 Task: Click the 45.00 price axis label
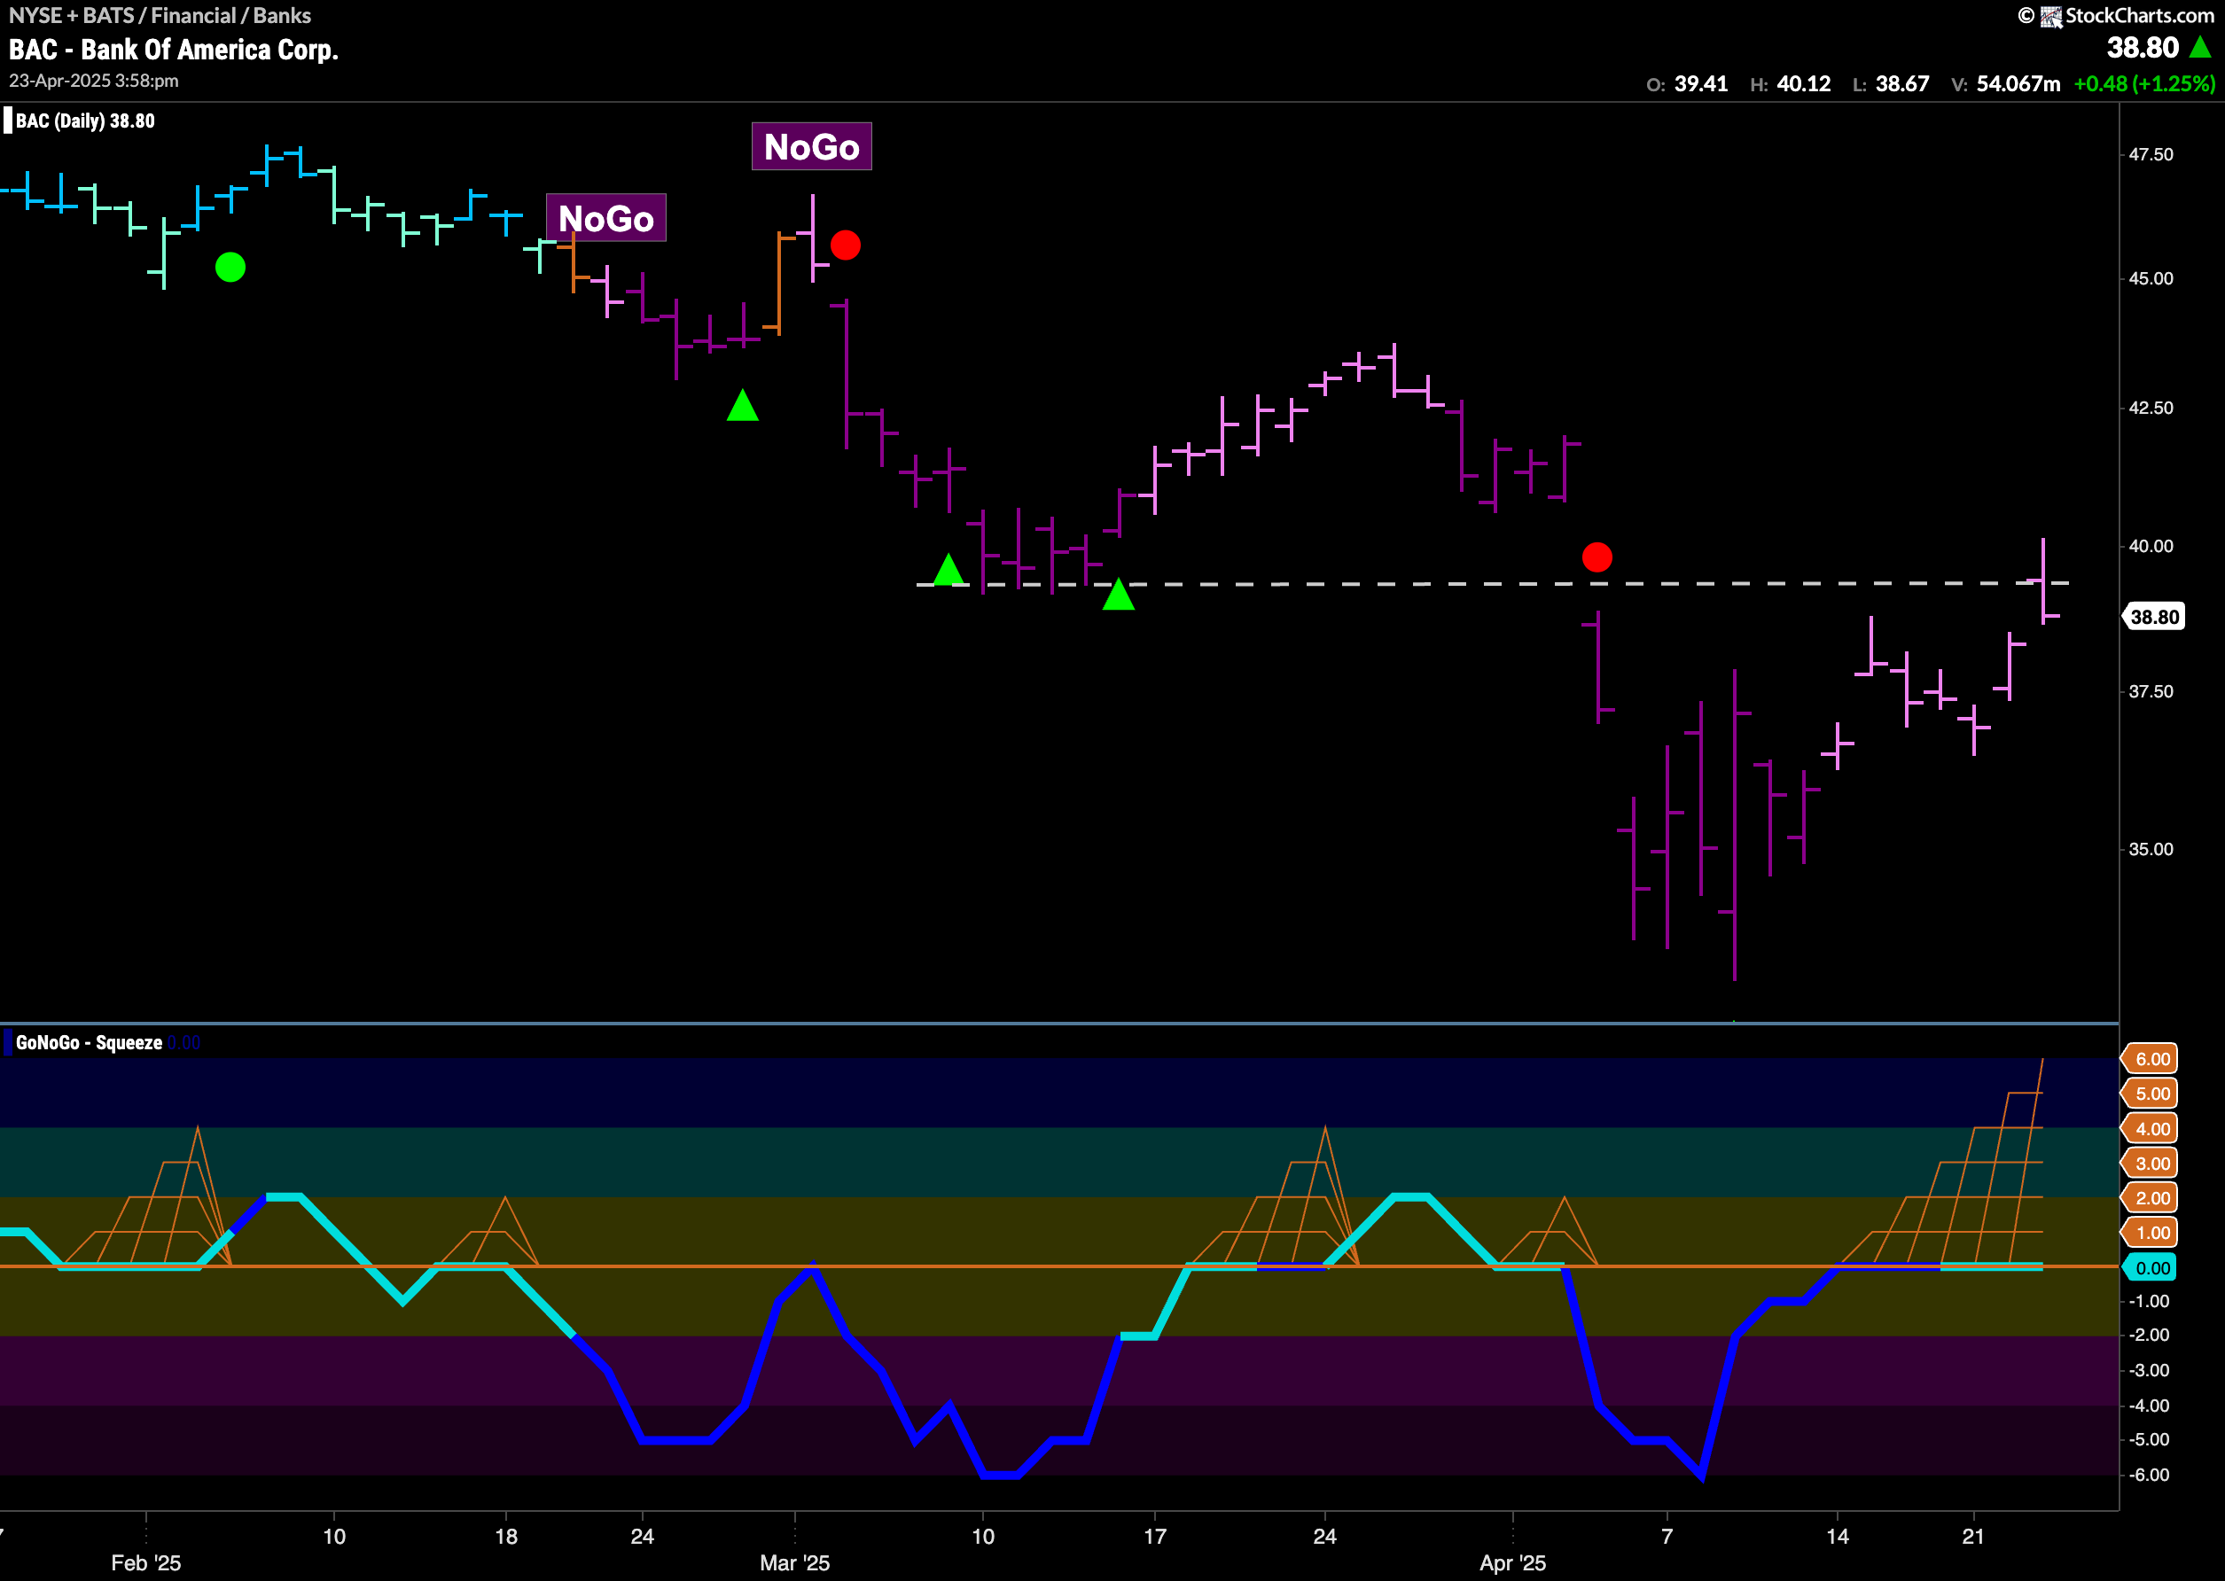click(x=2150, y=278)
